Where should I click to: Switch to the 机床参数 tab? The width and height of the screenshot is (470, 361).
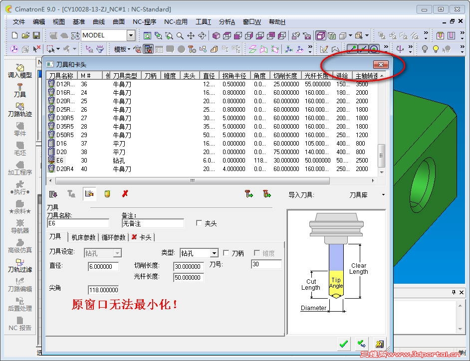pyautogui.click(x=83, y=237)
